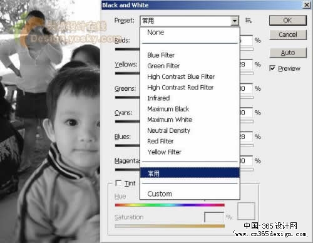Collapse the Preset dropdown arrow
The image size is (313, 243).
tap(235, 21)
